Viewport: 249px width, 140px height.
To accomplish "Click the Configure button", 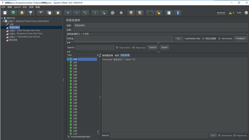I will pyautogui.click(x=240, y=39).
